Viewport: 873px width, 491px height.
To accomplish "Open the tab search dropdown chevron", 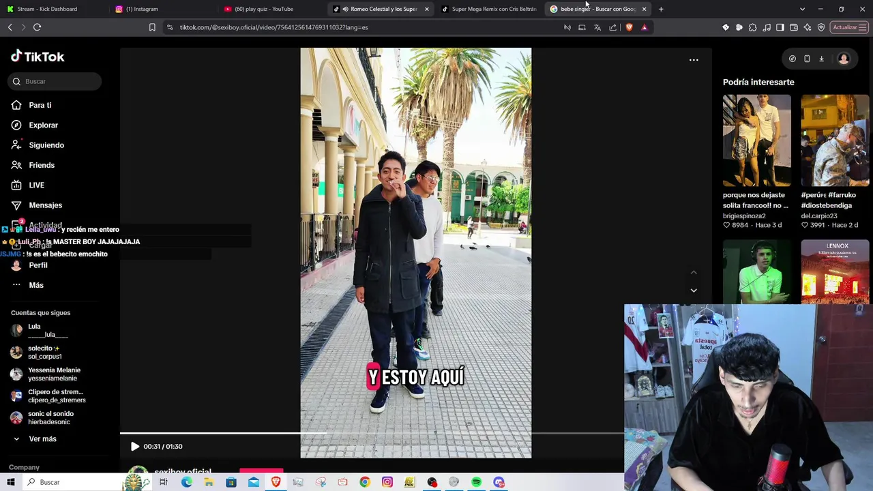I will click(x=802, y=9).
